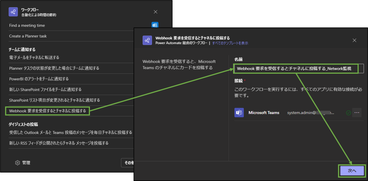Click the 名前 workflow name field

tap(299, 69)
